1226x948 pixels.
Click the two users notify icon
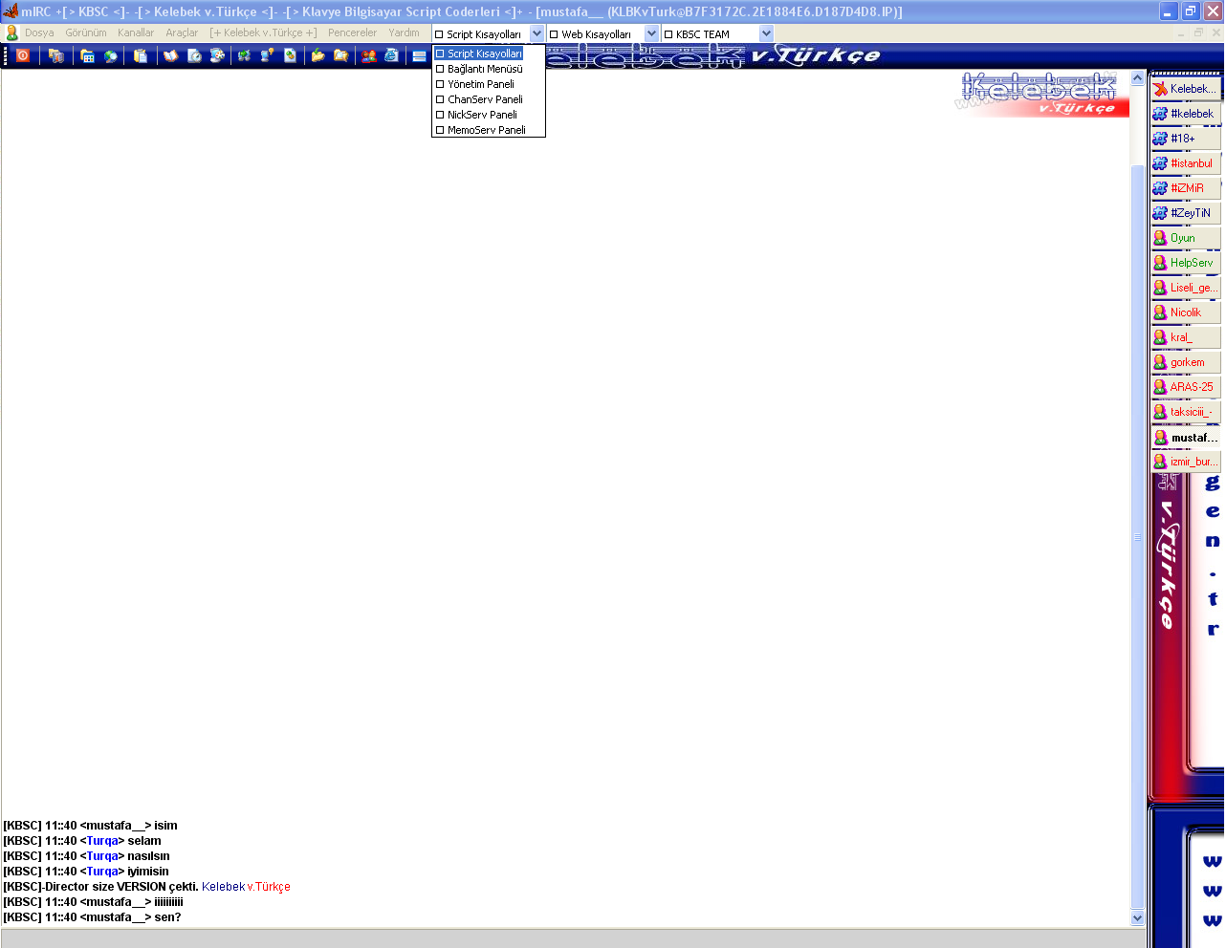[x=368, y=55]
